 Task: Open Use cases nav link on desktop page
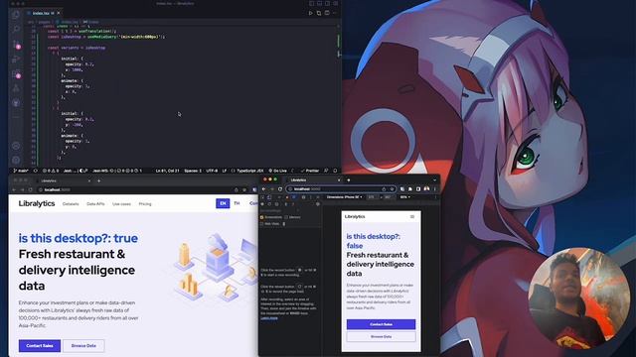(x=121, y=204)
